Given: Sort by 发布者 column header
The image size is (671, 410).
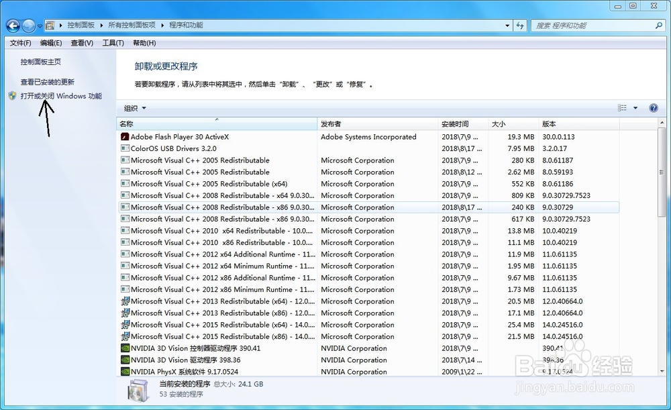Looking at the screenshot, I should [377, 124].
